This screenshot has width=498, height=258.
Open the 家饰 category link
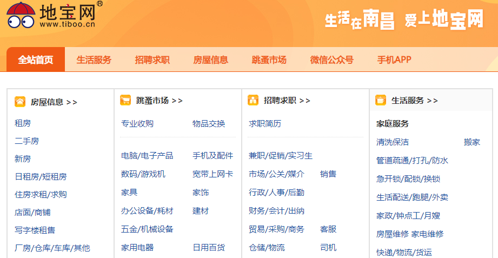(201, 192)
